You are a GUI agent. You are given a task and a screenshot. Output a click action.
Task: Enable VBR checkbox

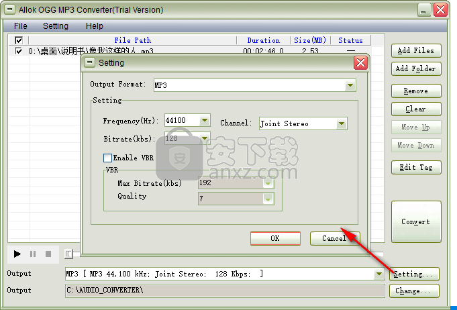pos(107,158)
